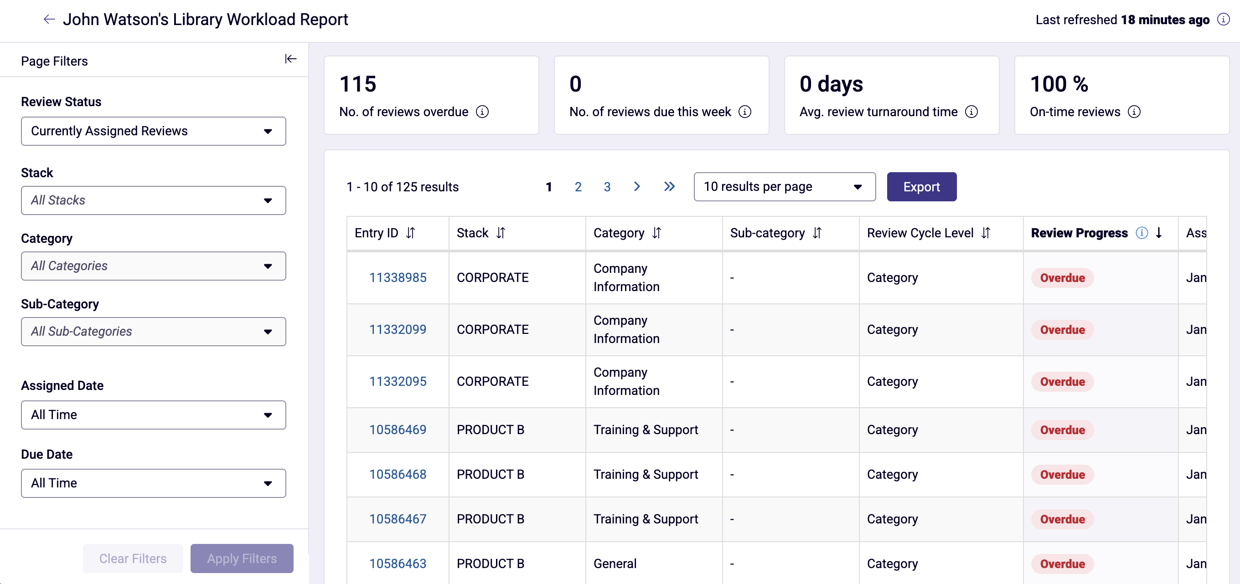Viewport: 1240px width, 584px height.
Task: Open the All Sub-Categories dropdown
Action: click(154, 331)
